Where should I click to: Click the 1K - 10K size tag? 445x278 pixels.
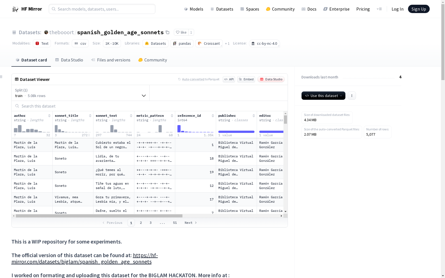tap(112, 43)
